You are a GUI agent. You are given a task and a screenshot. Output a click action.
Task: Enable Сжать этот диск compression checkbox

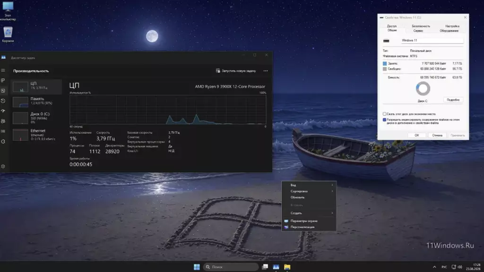(384, 114)
